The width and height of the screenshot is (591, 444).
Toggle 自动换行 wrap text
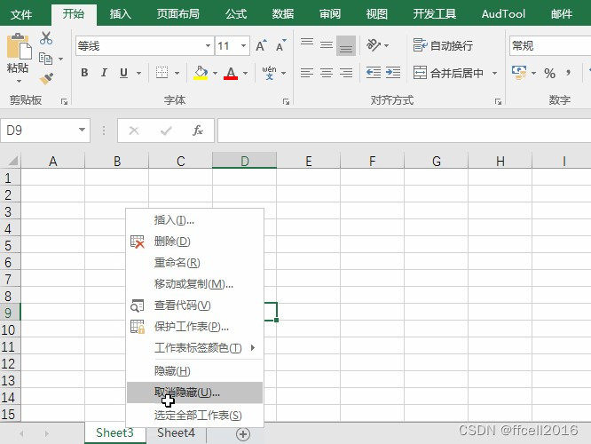(443, 45)
